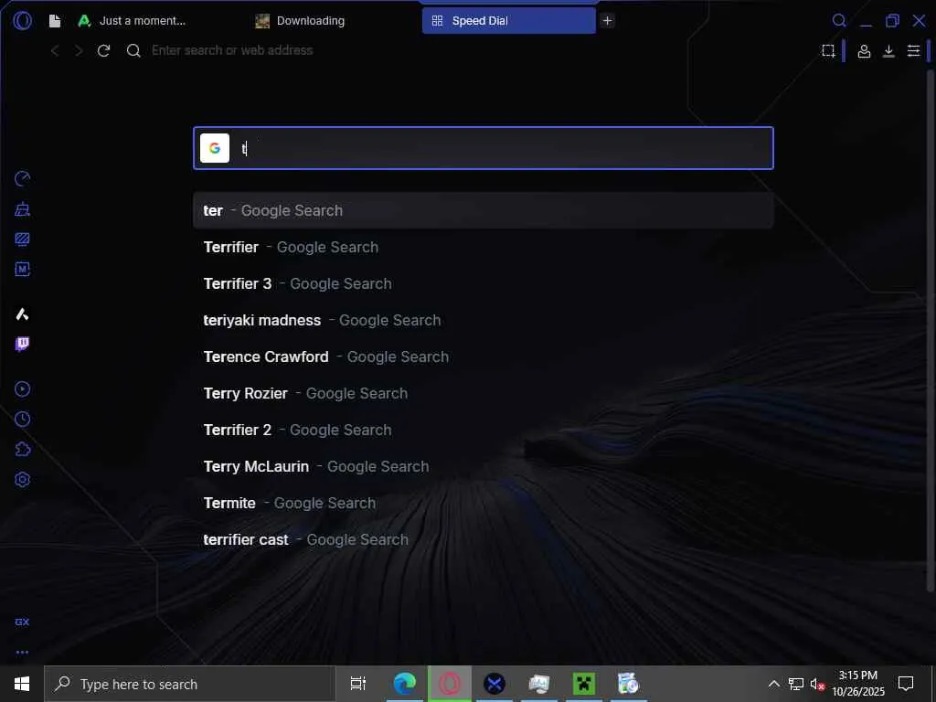Open the striped panel icon in sidebar
The width and height of the screenshot is (936, 702).
click(22, 239)
